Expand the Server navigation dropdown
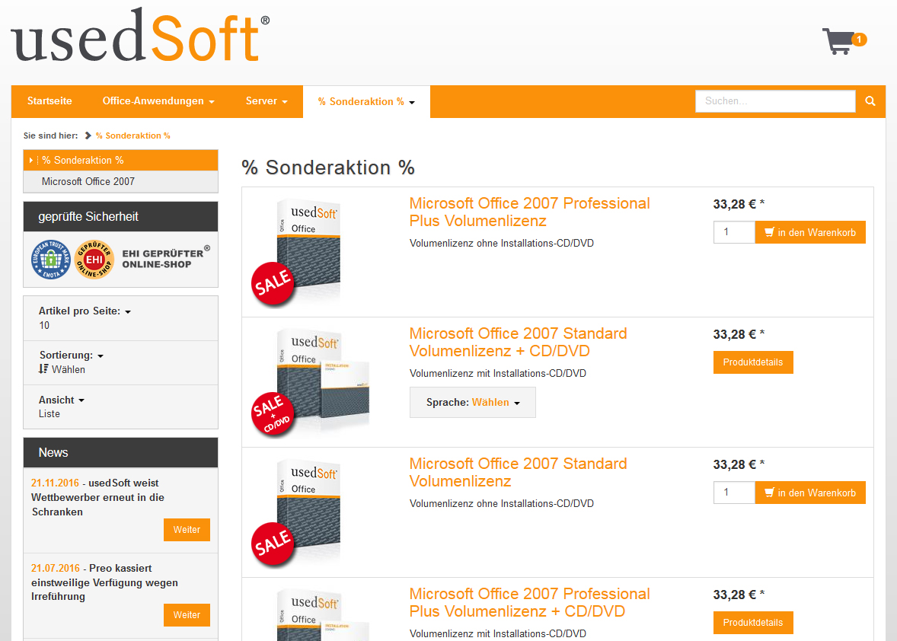Viewport: 897px width, 641px height. coord(266,101)
